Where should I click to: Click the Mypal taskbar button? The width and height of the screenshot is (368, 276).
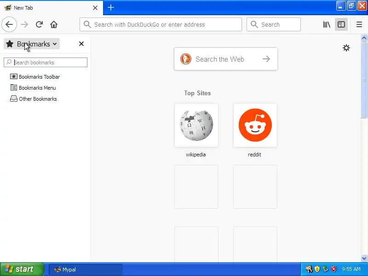coord(86,270)
